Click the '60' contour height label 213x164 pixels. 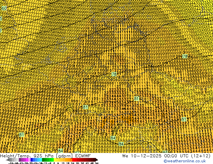coord(4,8)
